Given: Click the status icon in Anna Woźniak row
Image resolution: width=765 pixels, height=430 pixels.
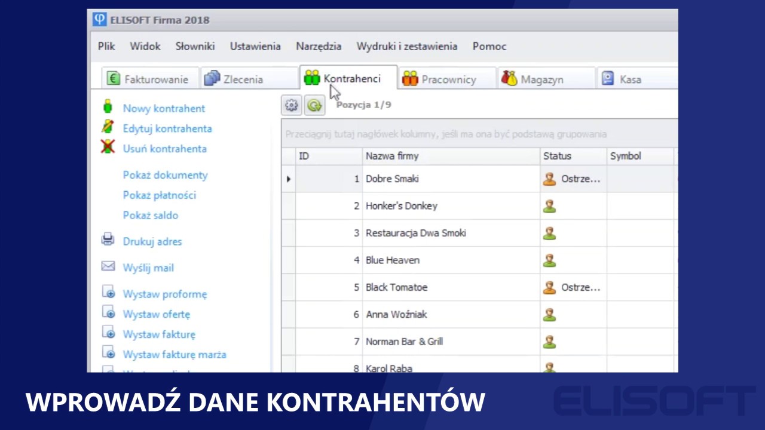Looking at the screenshot, I should (x=549, y=315).
